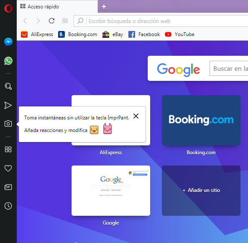Screen dimensions: 248x243
Task: Go back with the left arrow
Action: coord(25,21)
